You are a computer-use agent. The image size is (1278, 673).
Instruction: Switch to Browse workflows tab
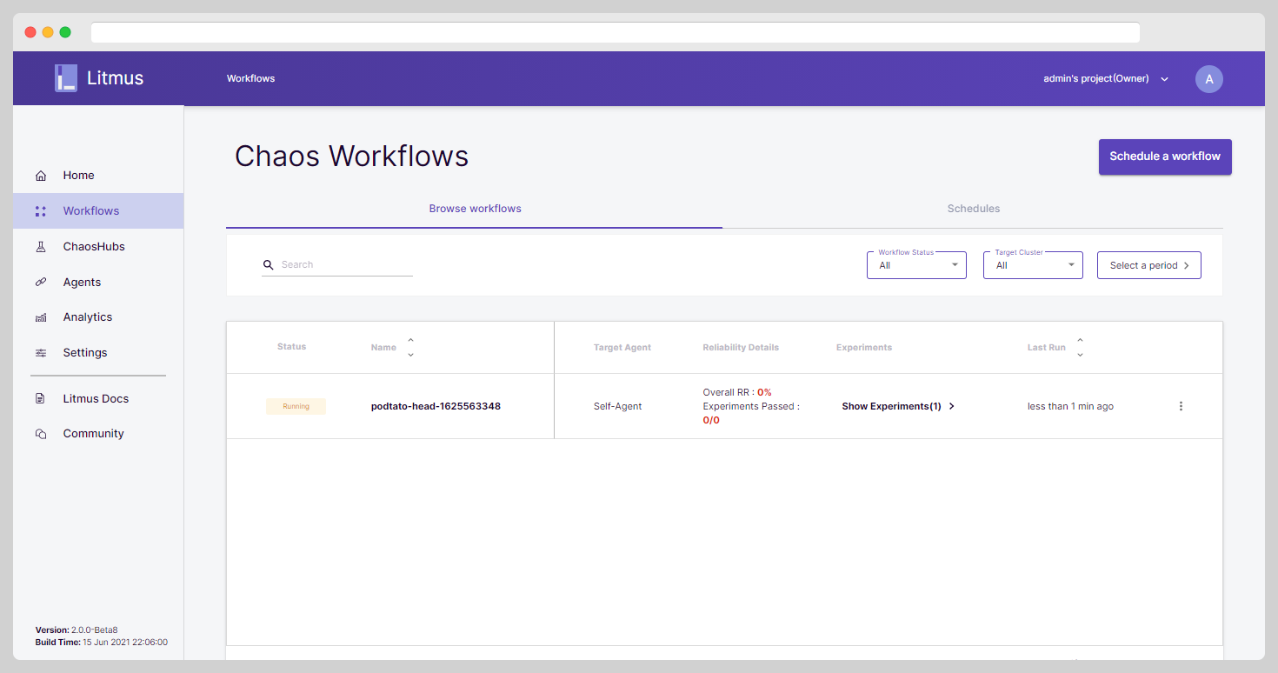click(x=475, y=209)
